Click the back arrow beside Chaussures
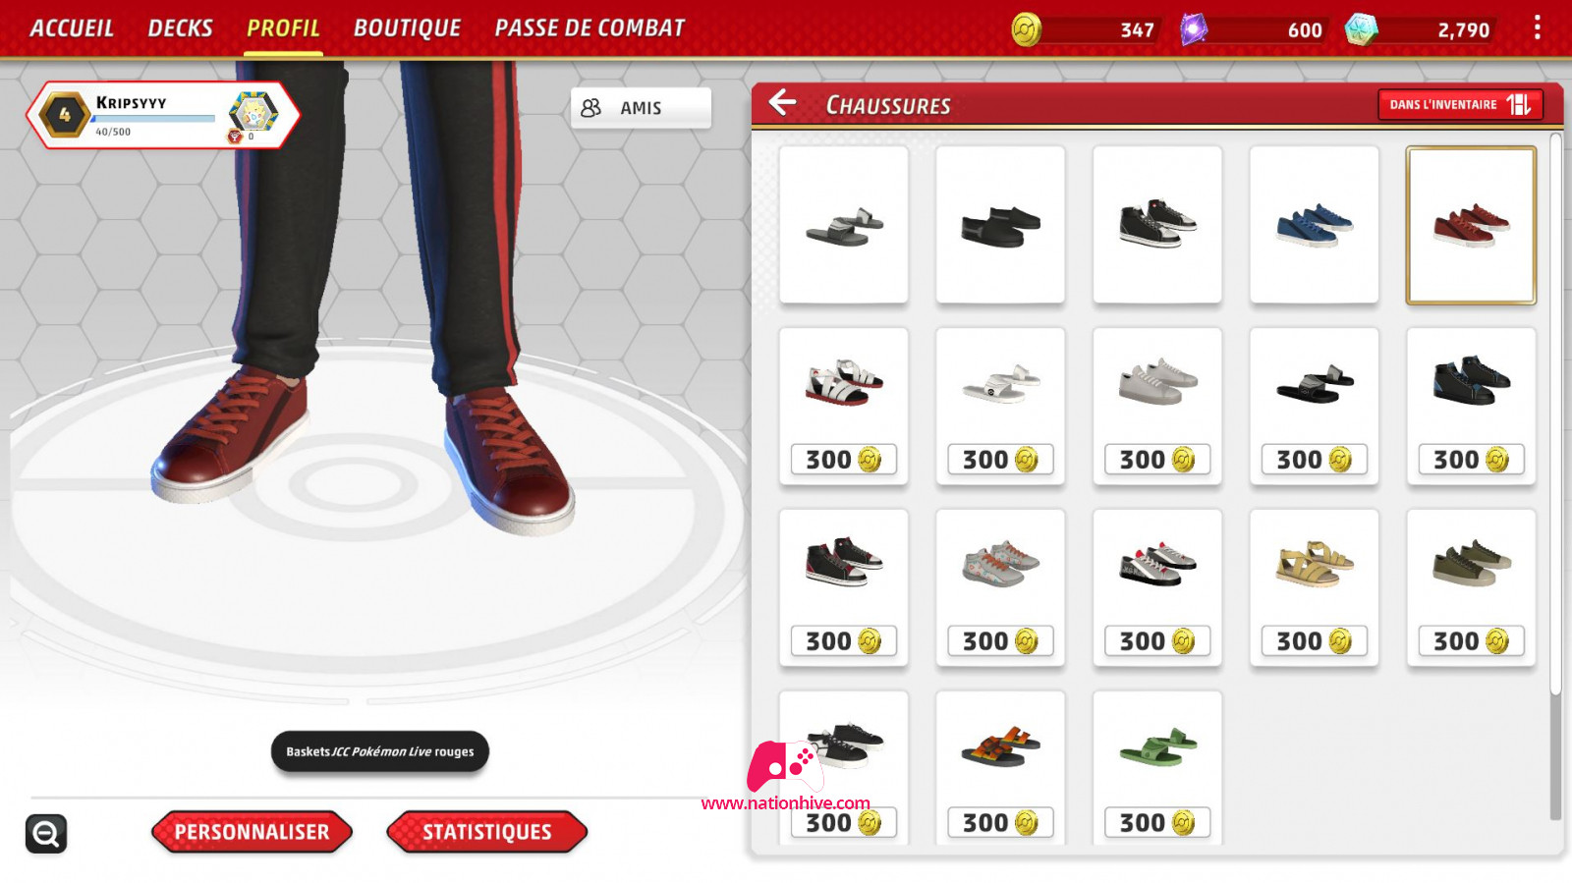Image resolution: width=1572 pixels, height=883 pixels. pyautogui.click(x=782, y=102)
